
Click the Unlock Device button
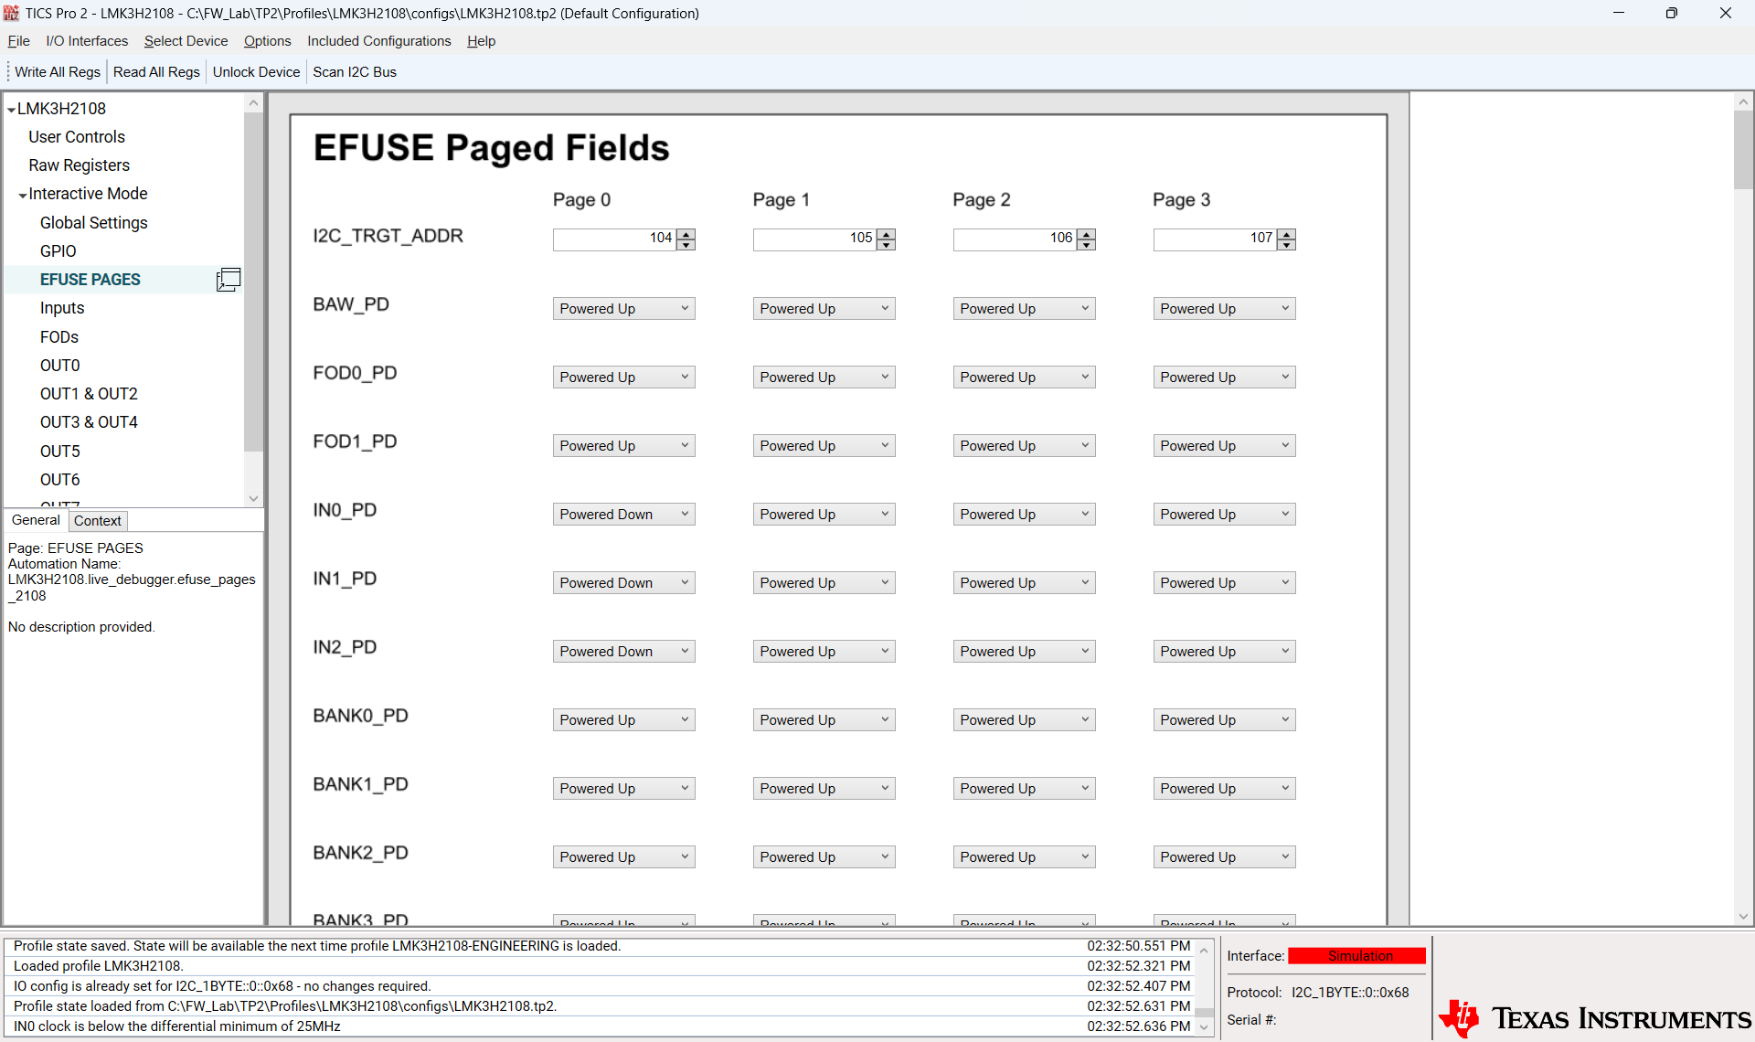point(256,71)
